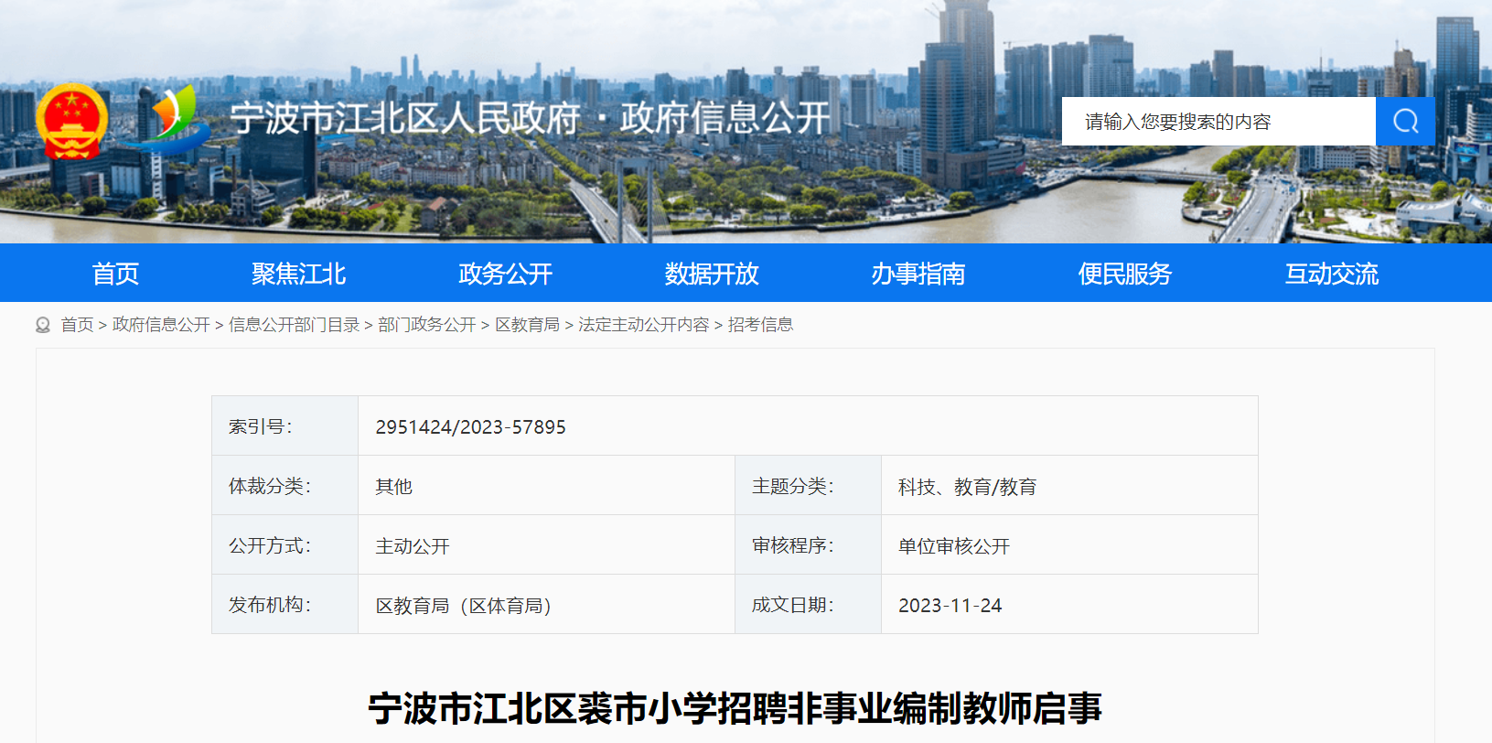The height and width of the screenshot is (743, 1492).
Task: Focus the search input field
Action: point(1218,121)
